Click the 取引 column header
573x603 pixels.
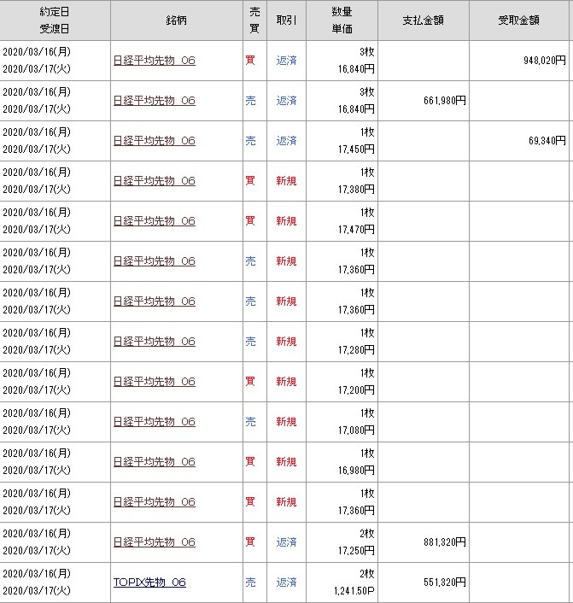tap(286, 20)
